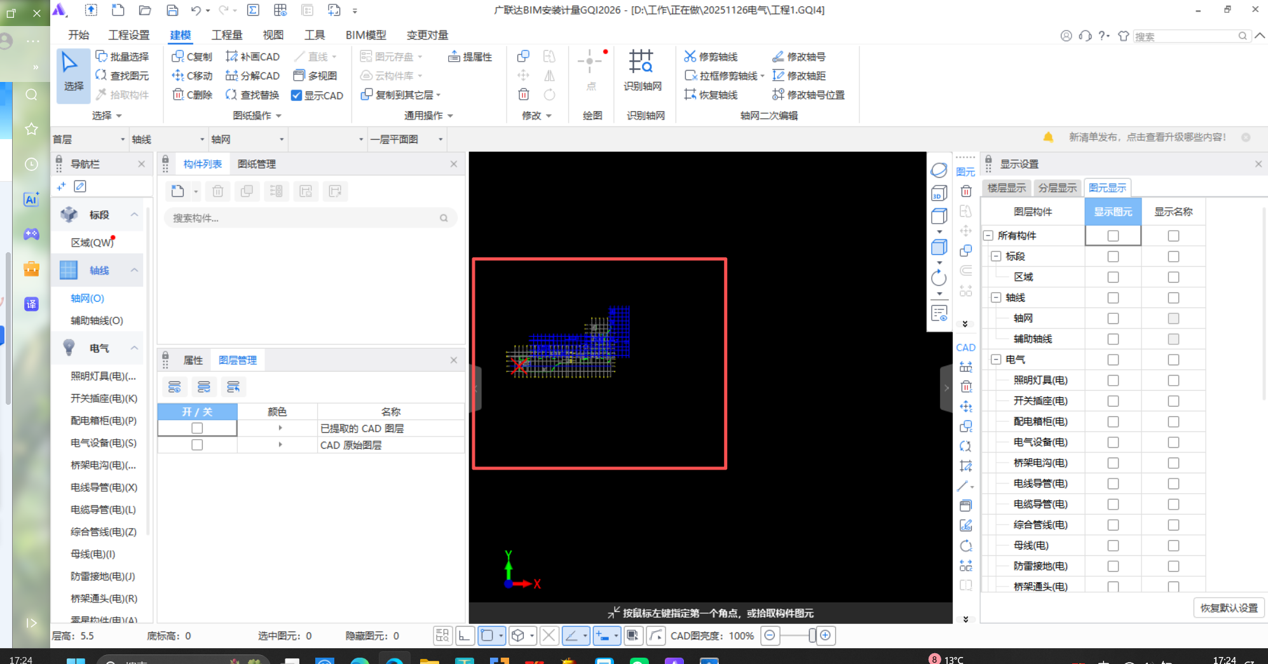
Task: Toggle the 显示CAD checkbox
Action: click(296, 95)
